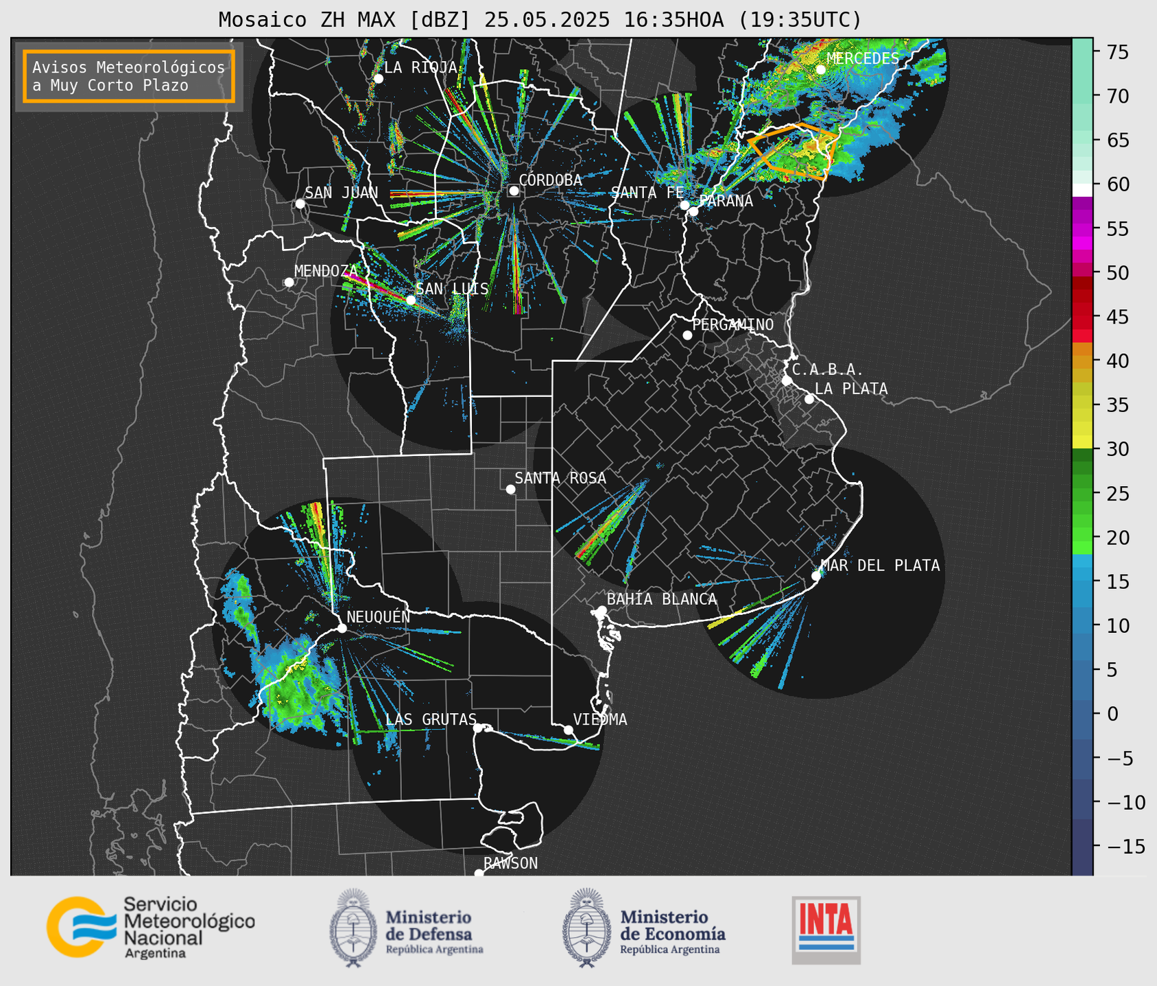Click the 75 label on the color scale
Image resolution: width=1157 pixels, height=986 pixels.
1118,52
